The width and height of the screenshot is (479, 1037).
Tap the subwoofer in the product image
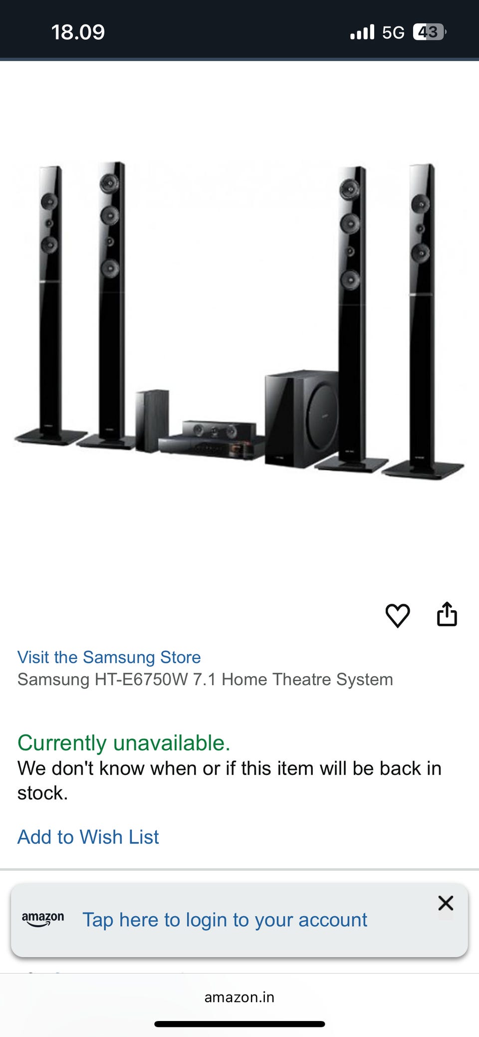301,418
